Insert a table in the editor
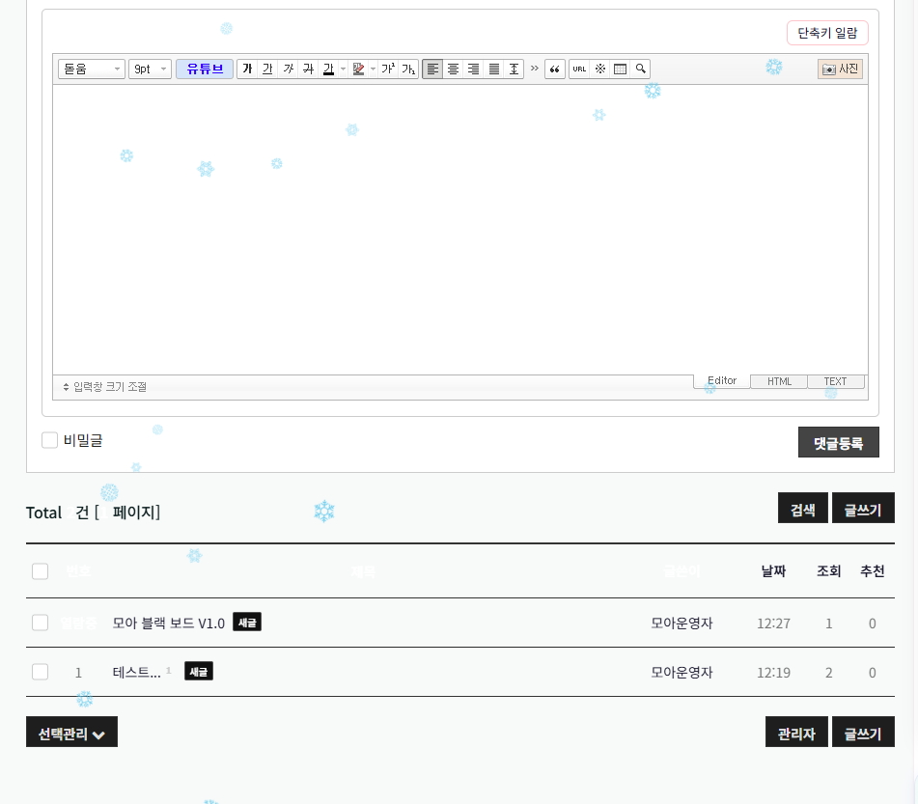 621,69
